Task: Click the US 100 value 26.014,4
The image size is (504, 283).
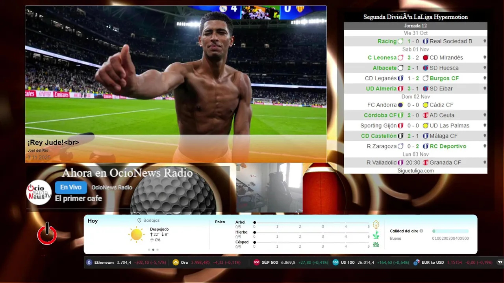Action: (365, 263)
